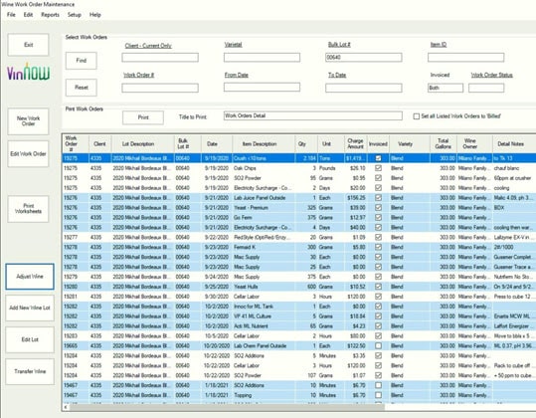Click the Print Worksheets button
This screenshot has height=418, width=536.
coord(28,209)
